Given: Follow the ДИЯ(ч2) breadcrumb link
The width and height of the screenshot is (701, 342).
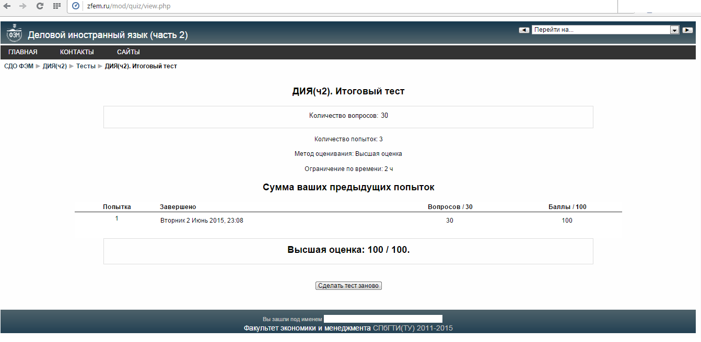Looking at the screenshot, I should [55, 66].
